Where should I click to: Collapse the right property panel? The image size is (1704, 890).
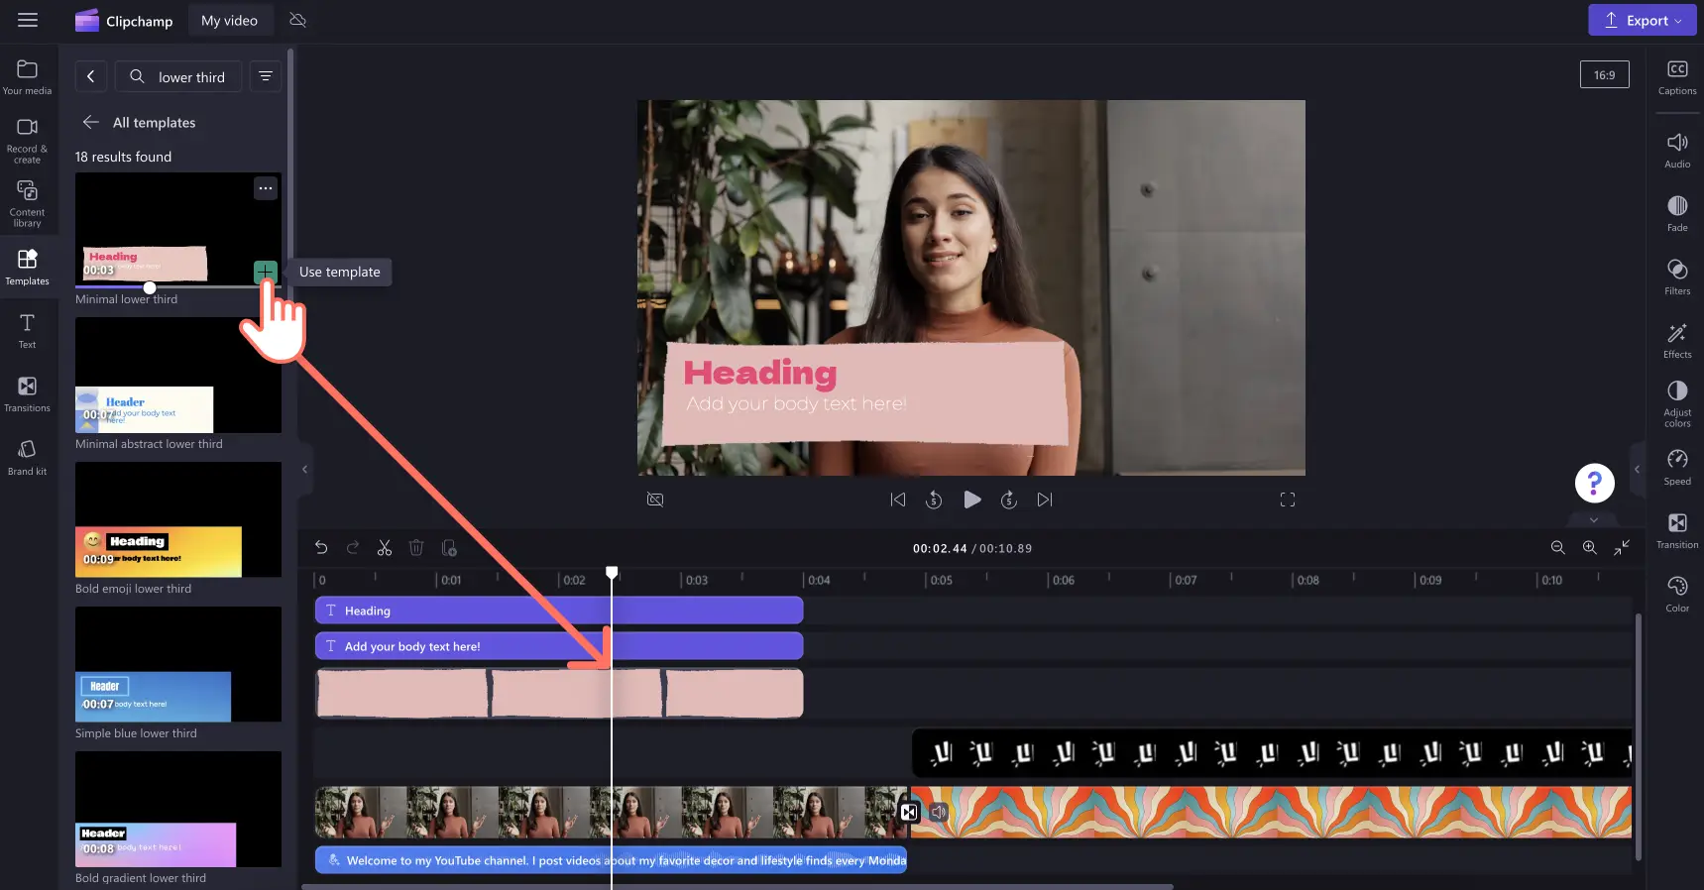point(1637,469)
